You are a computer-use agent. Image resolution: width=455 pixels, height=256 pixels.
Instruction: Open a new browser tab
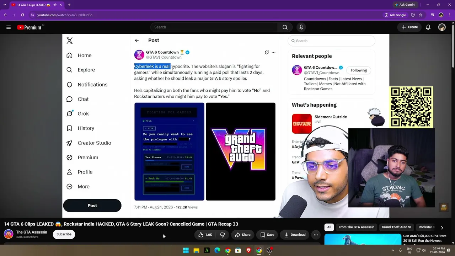pyautogui.click(x=69, y=5)
